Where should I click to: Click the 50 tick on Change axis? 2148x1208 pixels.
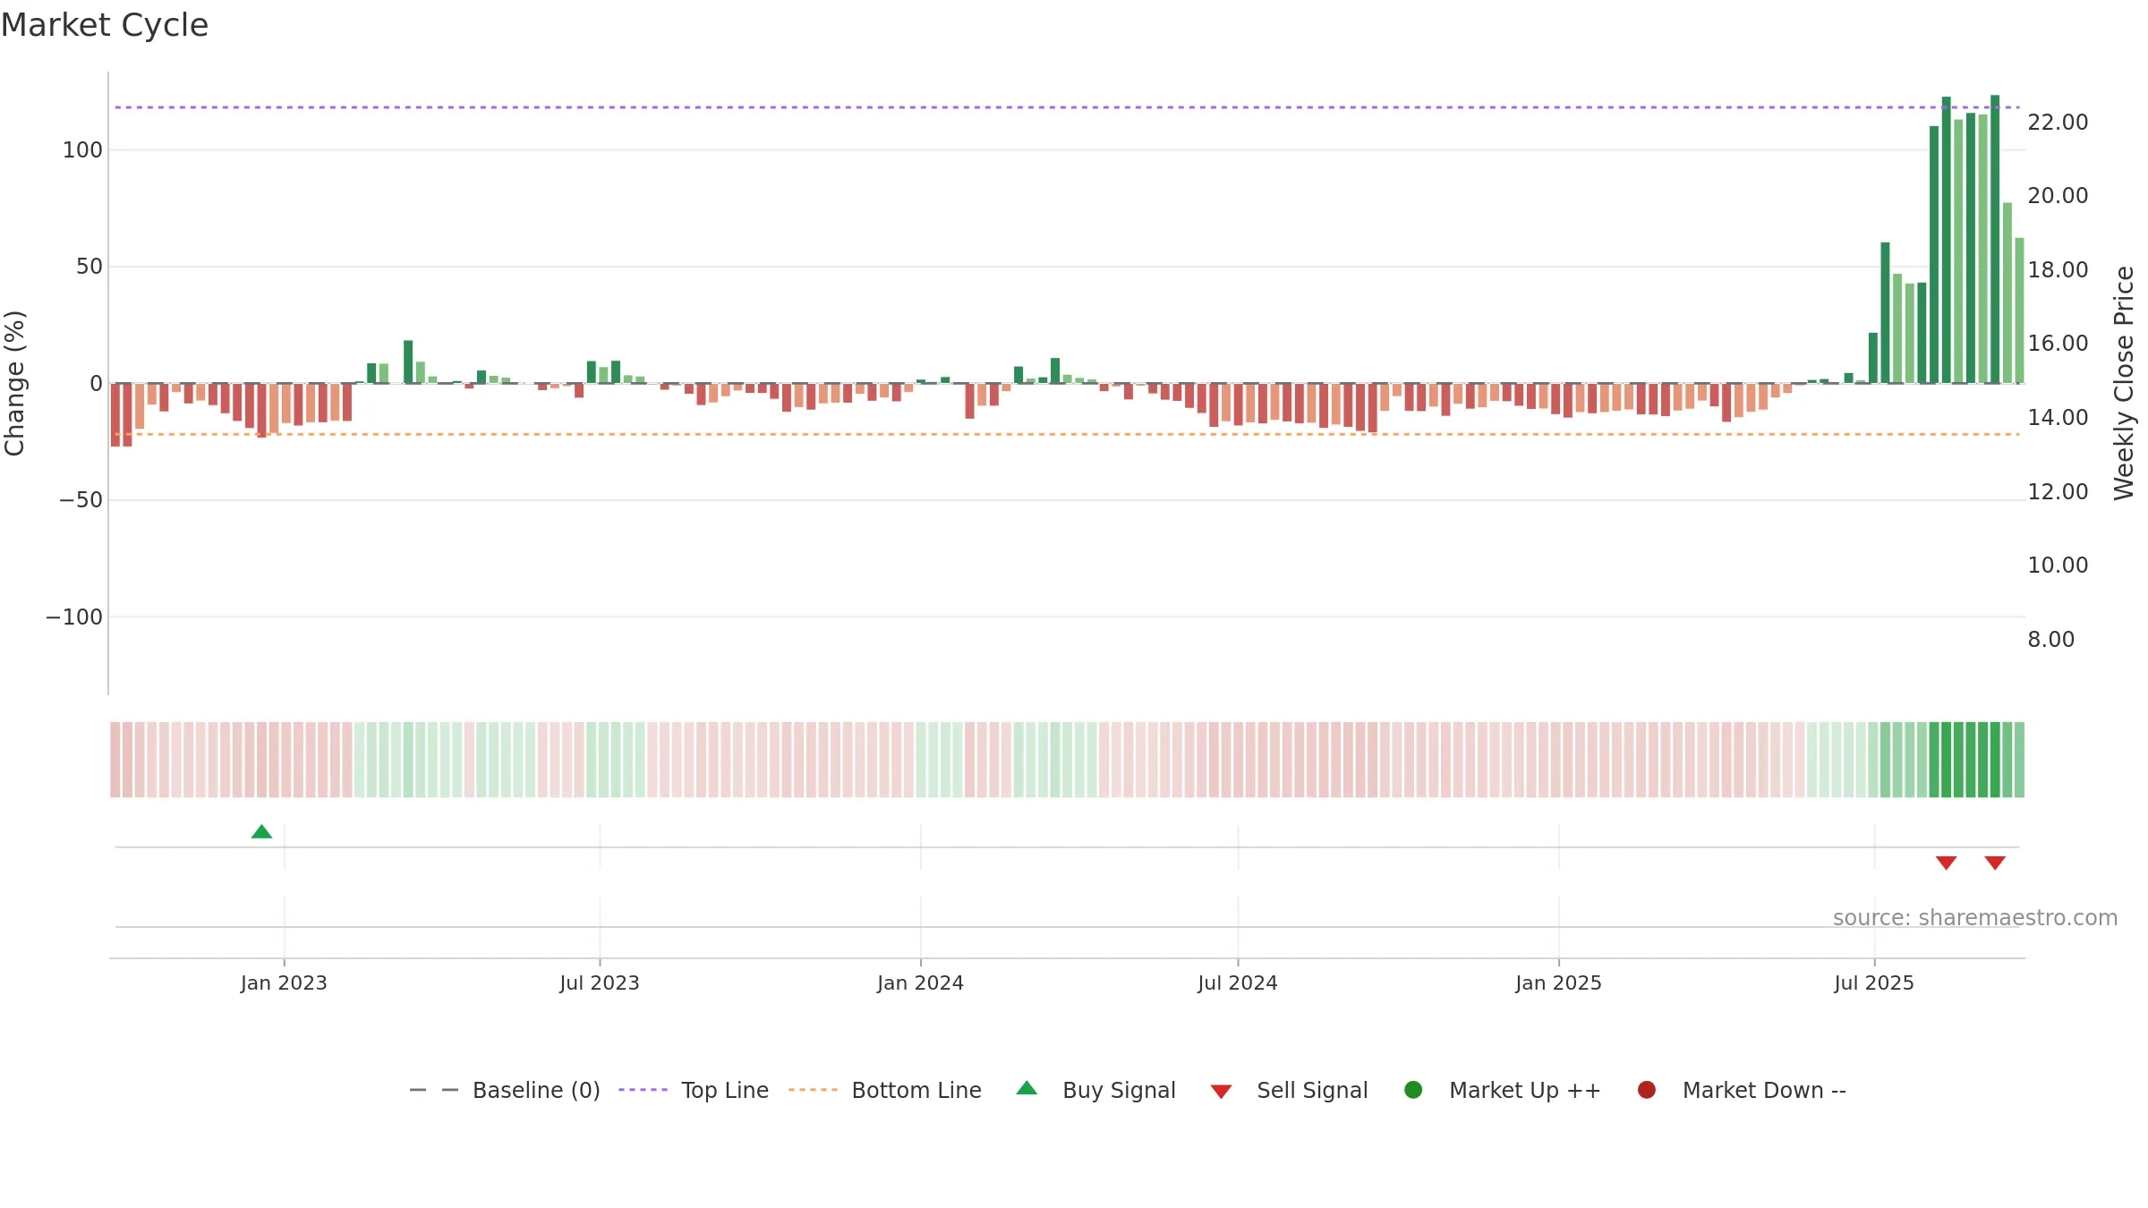point(89,267)
